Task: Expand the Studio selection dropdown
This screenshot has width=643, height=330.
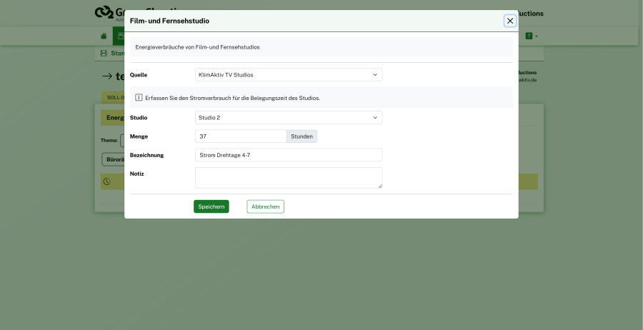Action: click(x=289, y=118)
